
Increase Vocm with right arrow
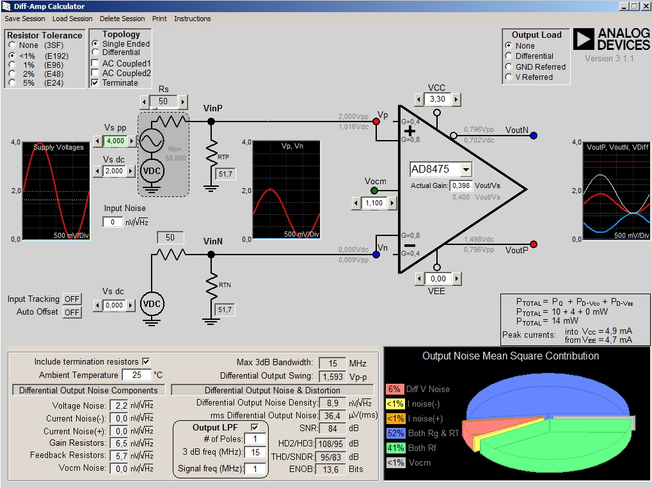click(392, 203)
